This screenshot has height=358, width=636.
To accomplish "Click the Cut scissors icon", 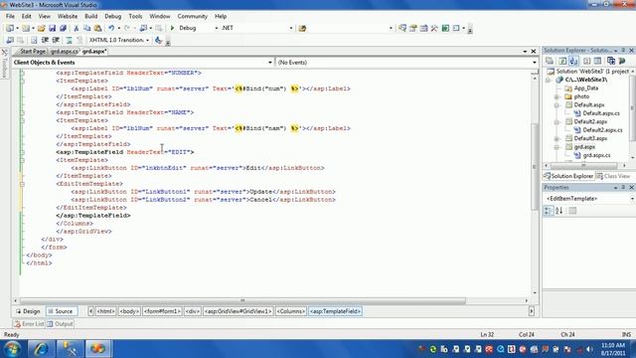I will [76, 28].
